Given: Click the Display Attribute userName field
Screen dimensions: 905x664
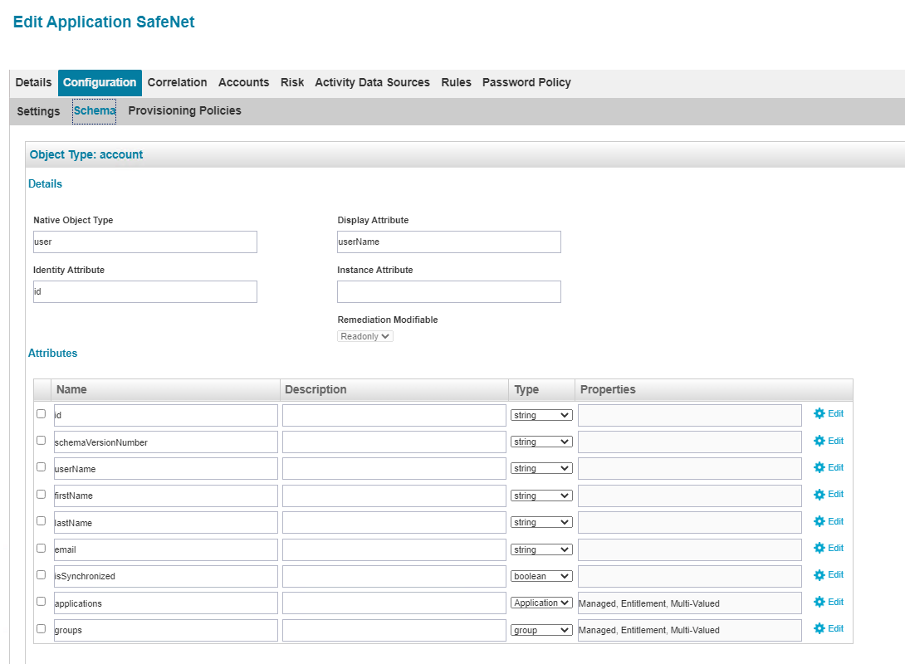Looking at the screenshot, I should 448,242.
